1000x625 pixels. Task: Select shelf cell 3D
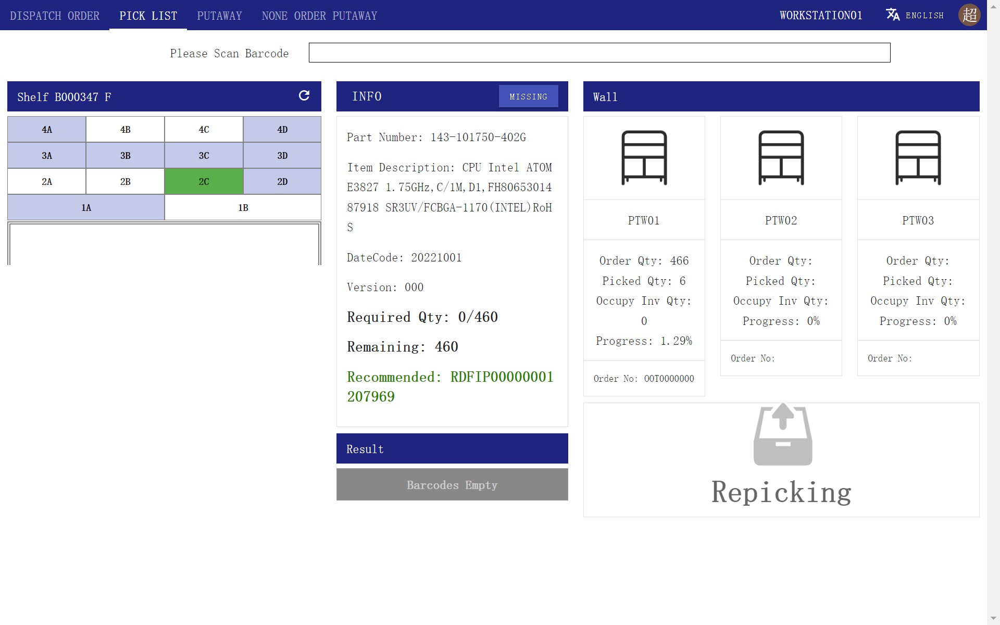click(282, 155)
